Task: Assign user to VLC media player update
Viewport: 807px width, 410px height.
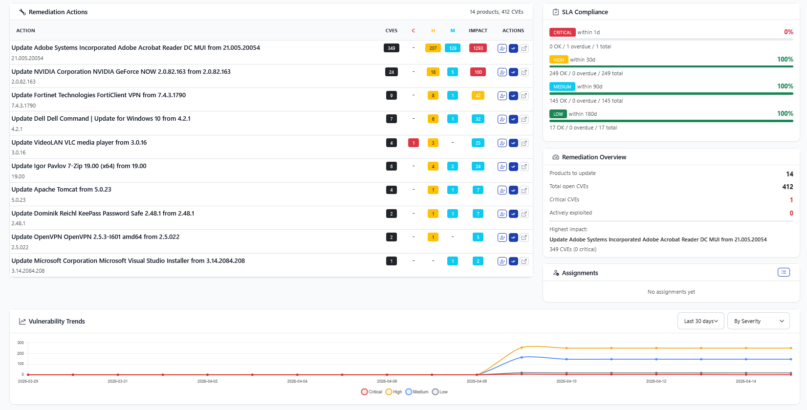Action: coord(502,143)
